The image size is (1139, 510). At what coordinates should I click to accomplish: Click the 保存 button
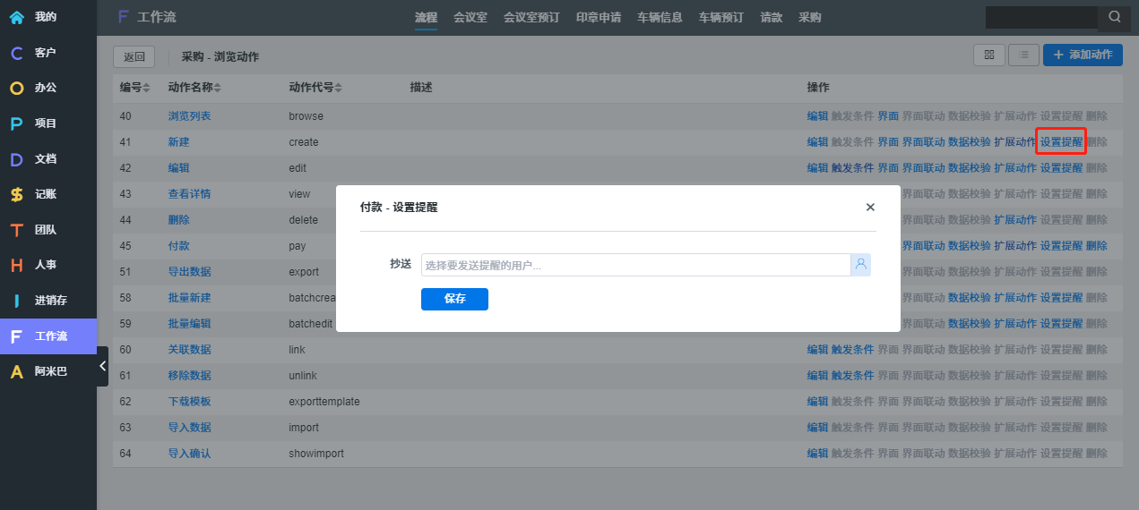click(x=454, y=299)
